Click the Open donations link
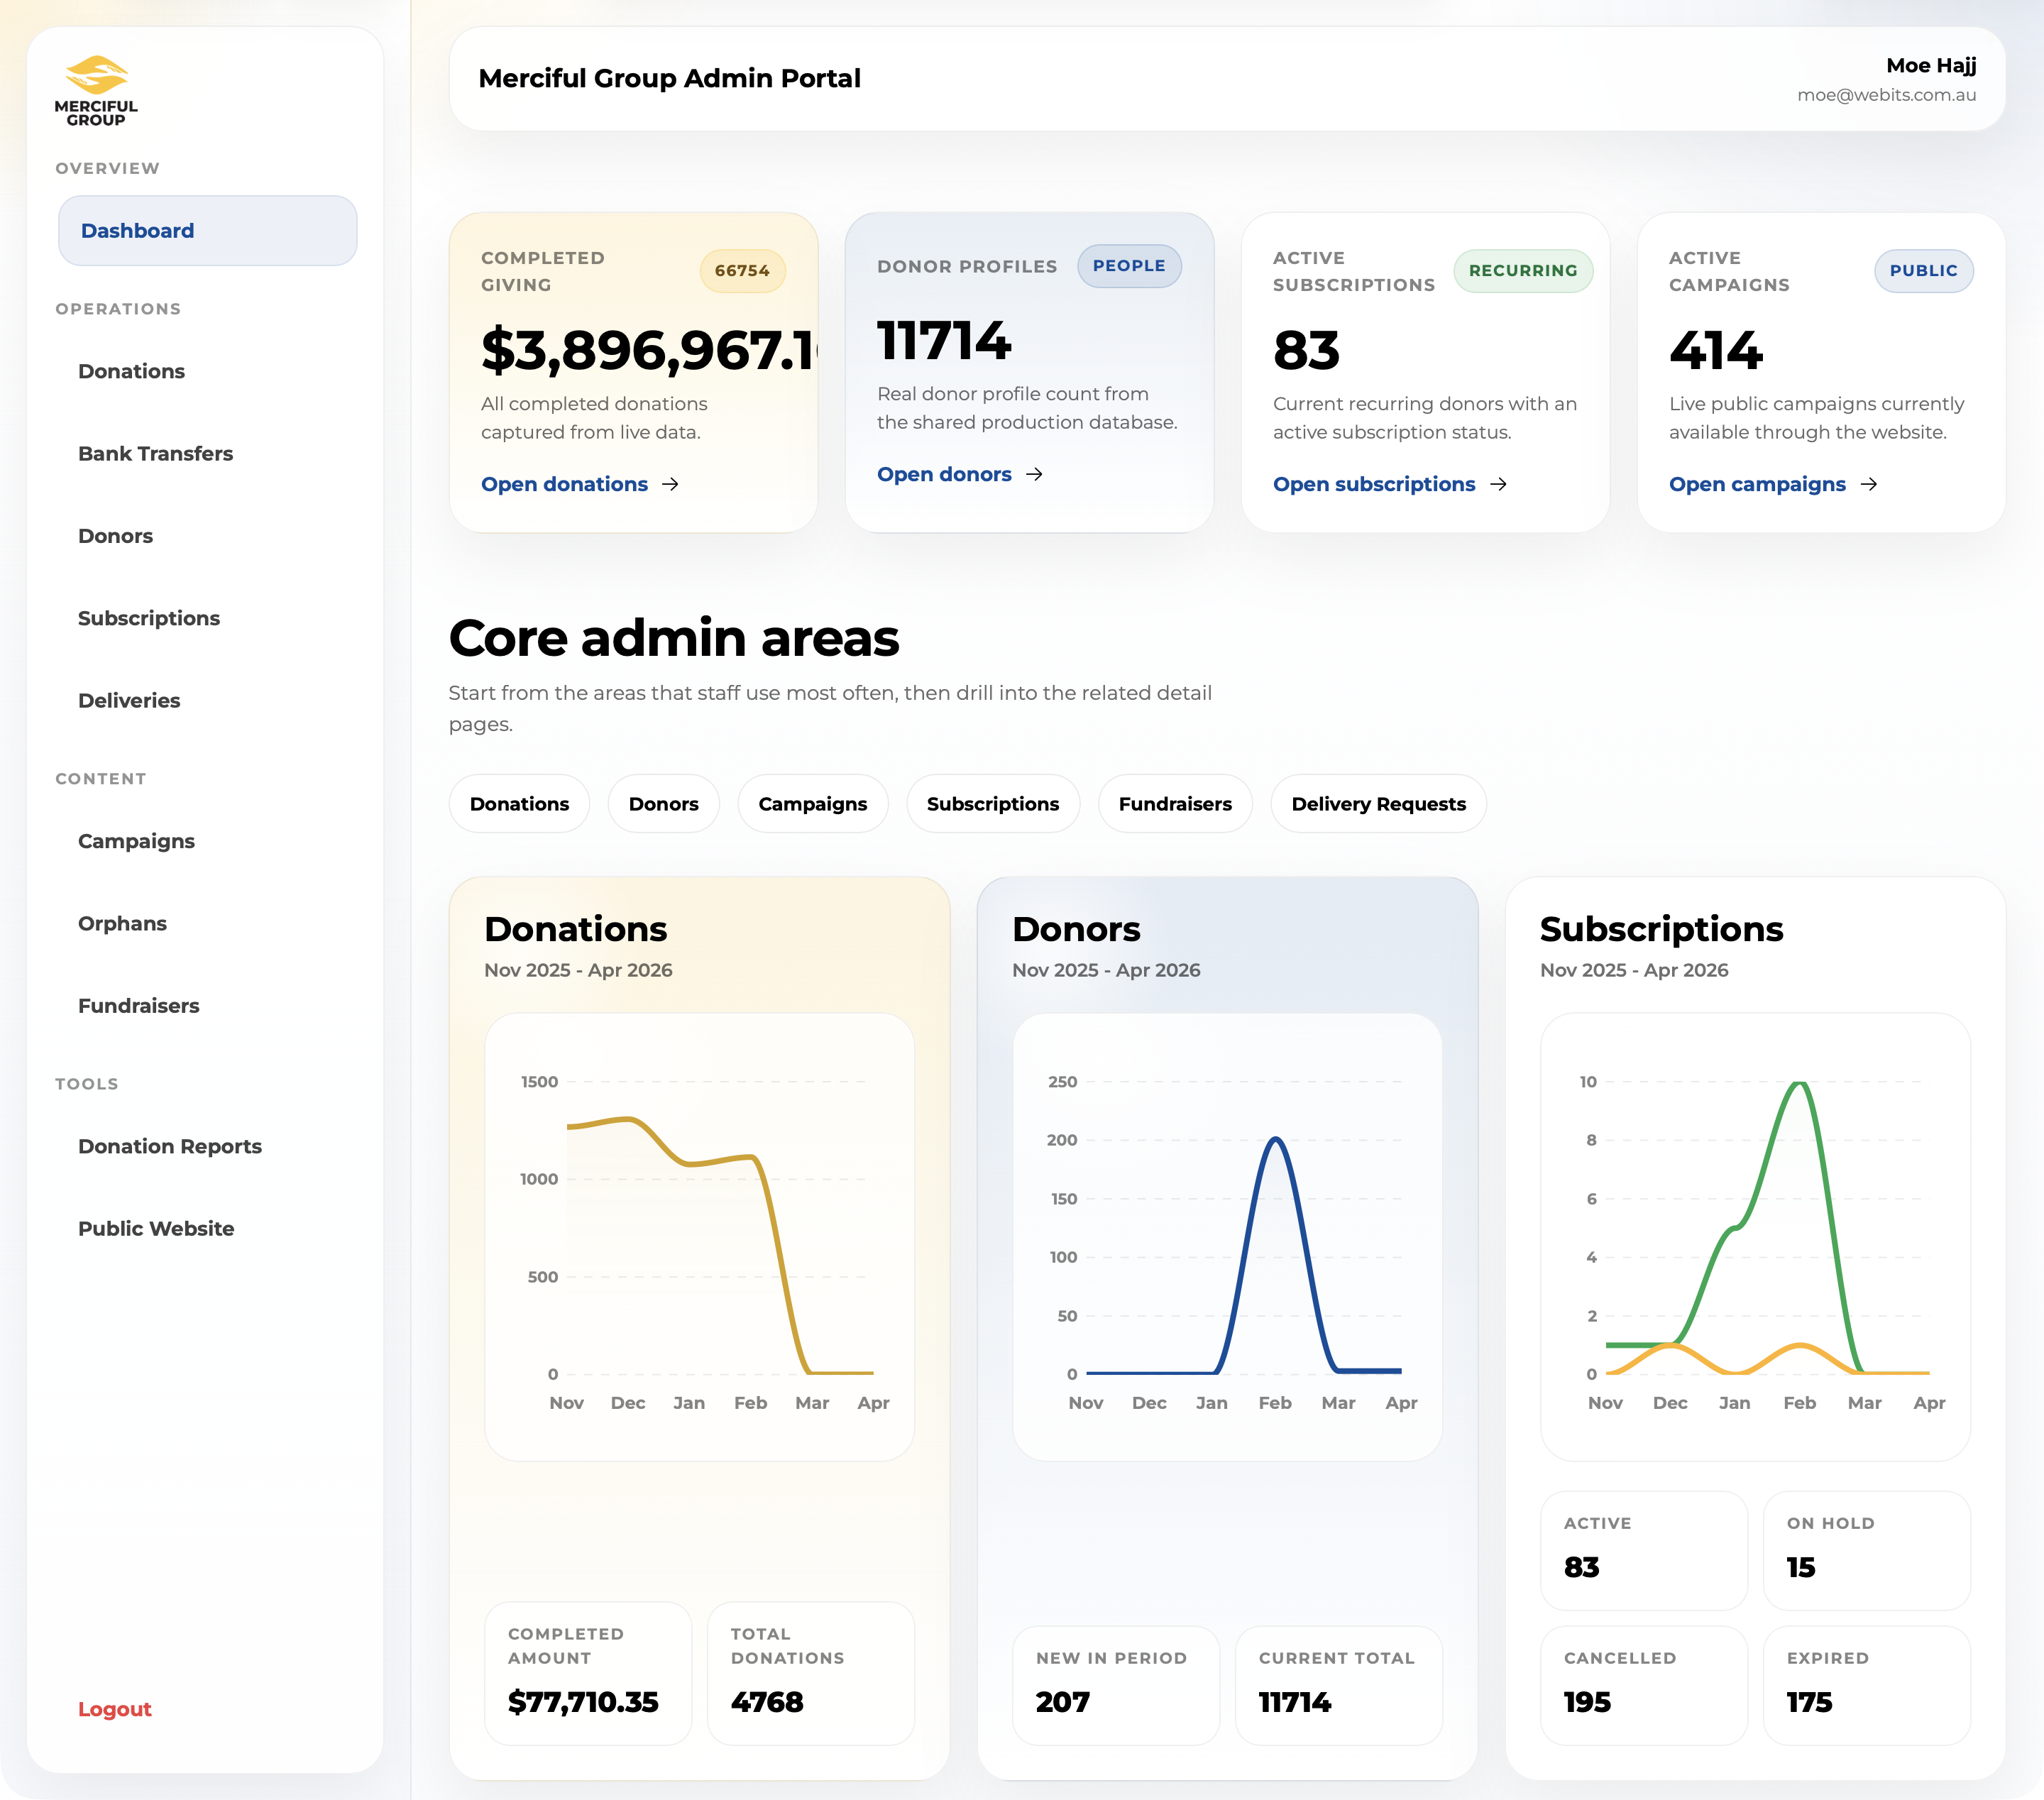Screen dimensions: 2044x1800 tap(564, 484)
